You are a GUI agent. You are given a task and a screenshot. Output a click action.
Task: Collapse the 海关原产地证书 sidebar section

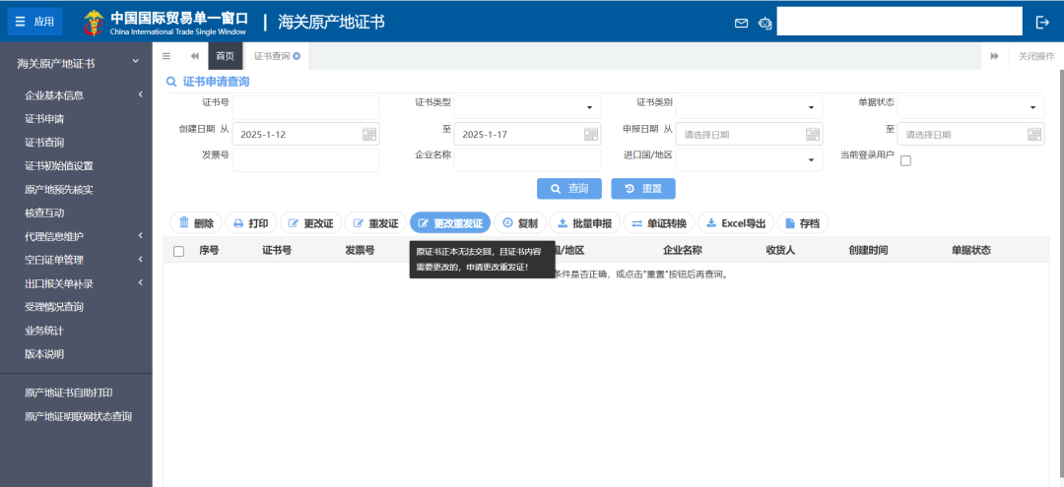tap(76, 64)
